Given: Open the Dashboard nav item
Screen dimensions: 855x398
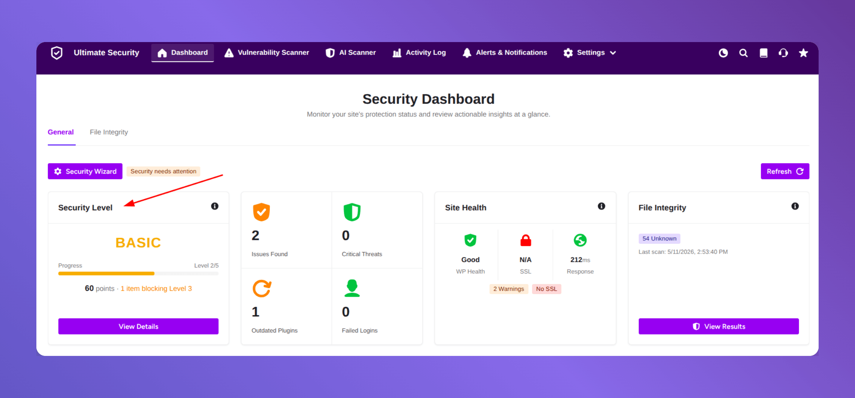Looking at the screenshot, I should [x=183, y=53].
